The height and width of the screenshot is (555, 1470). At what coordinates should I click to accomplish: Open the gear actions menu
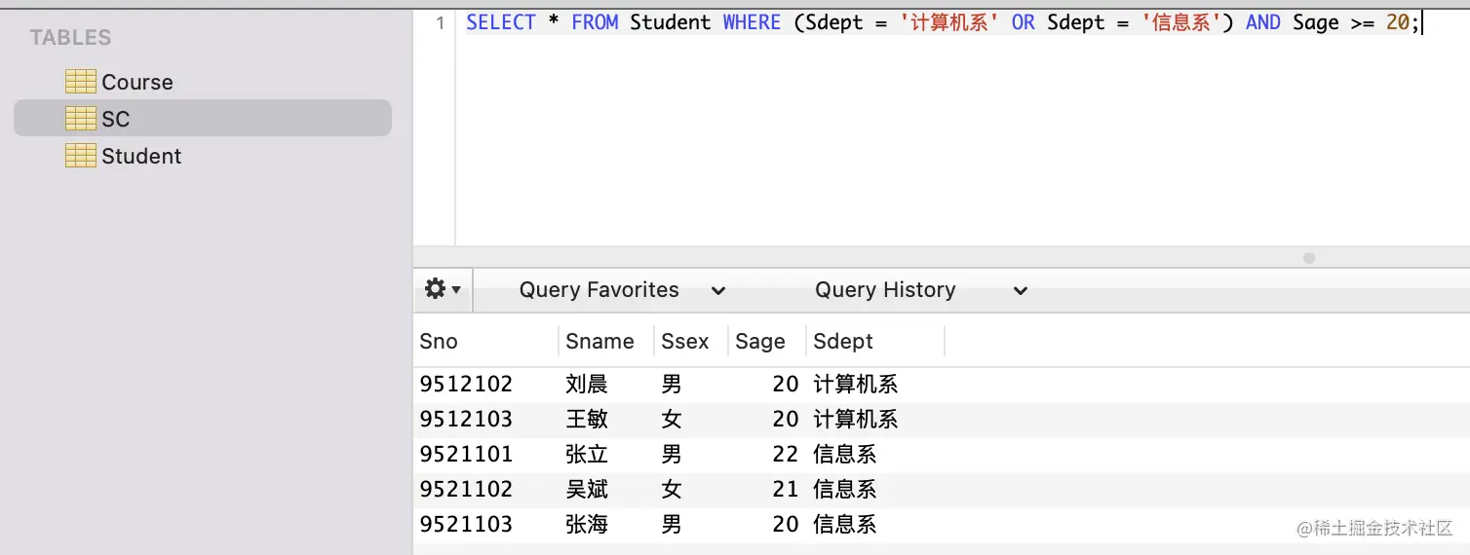click(x=443, y=289)
